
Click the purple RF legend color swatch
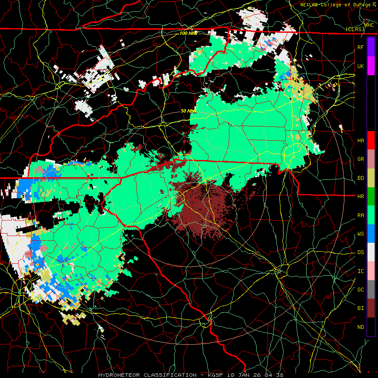tap(371, 47)
